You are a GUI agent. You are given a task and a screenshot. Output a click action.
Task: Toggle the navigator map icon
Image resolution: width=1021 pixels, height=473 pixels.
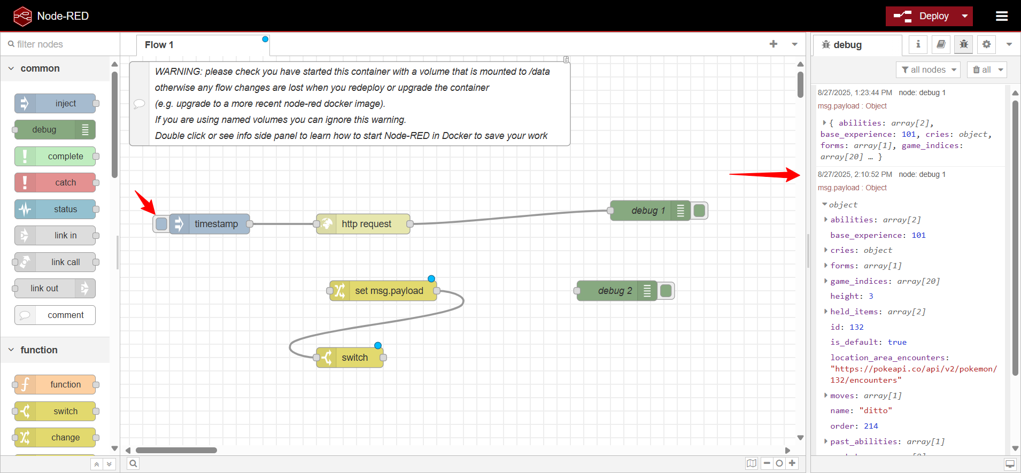tap(752, 463)
